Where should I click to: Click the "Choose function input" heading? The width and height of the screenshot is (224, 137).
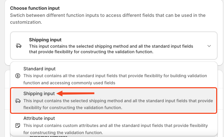(x=35, y=8)
